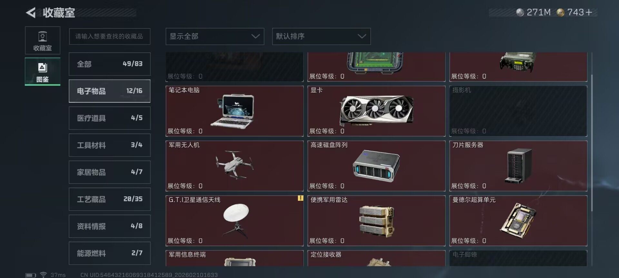Click the silver currency coin icon
Image resolution: width=619 pixels, height=278 pixels.
pyautogui.click(x=520, y=13)
